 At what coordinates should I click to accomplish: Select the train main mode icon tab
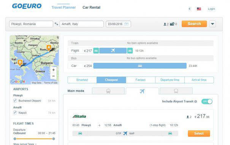coord(108,91)
